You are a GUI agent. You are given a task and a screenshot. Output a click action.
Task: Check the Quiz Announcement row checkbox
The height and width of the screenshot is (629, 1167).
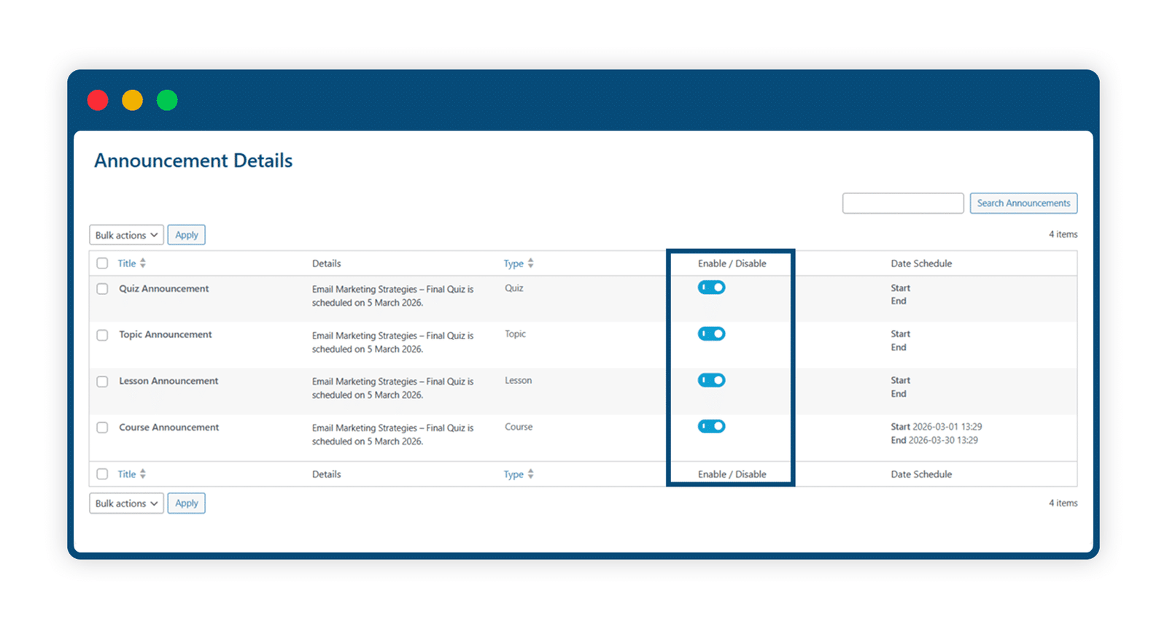click(102, 289)
